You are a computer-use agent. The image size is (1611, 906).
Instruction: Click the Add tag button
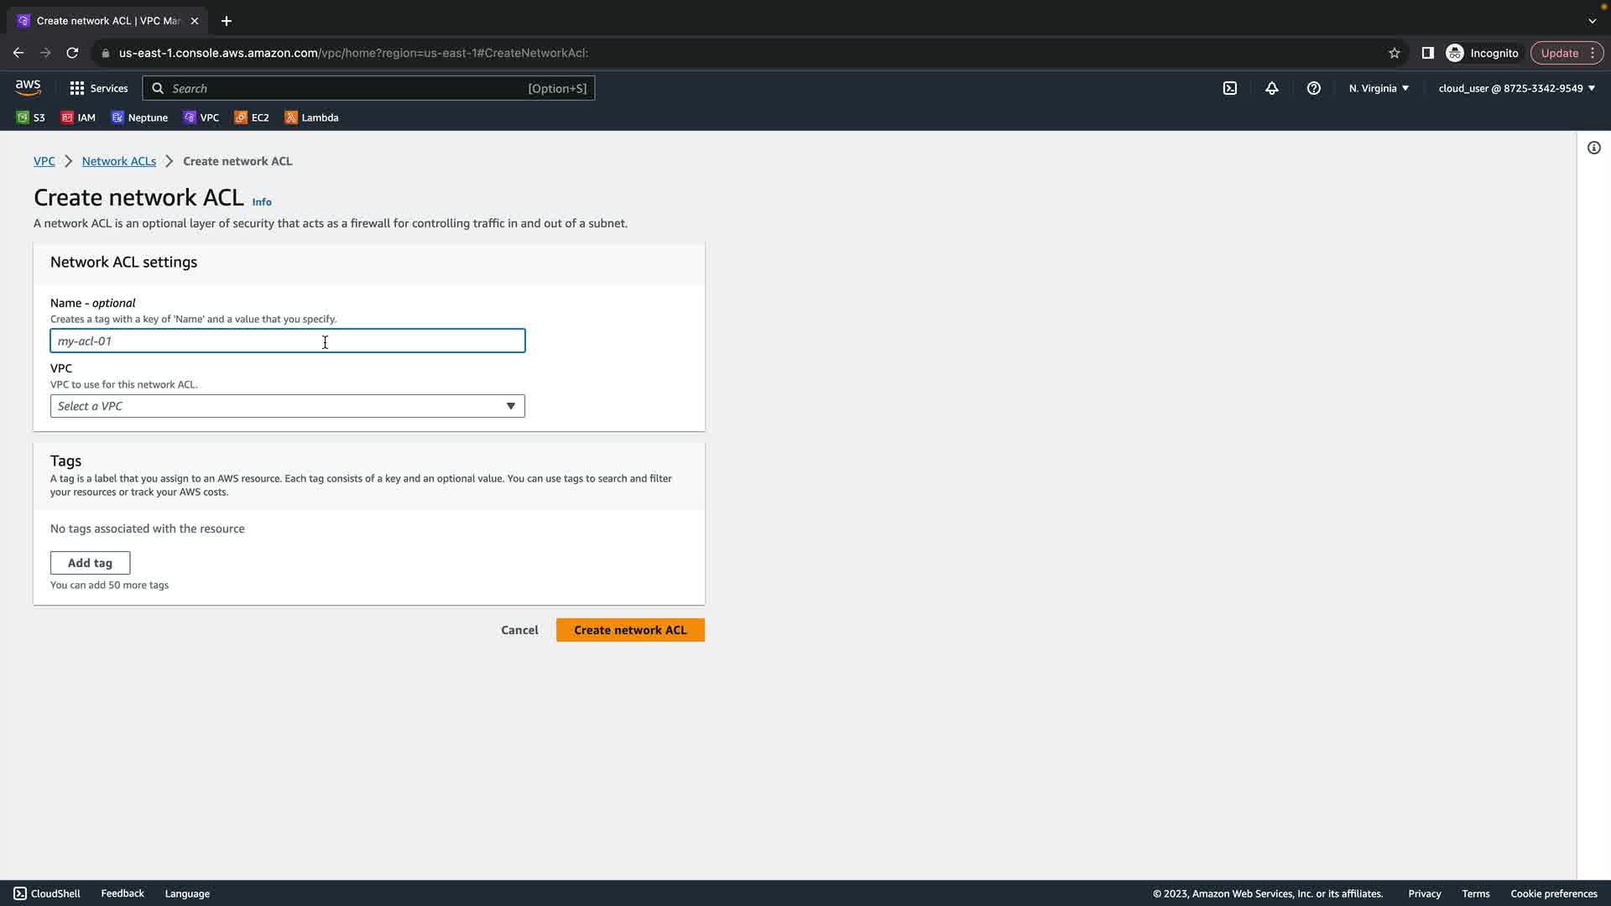tap(90, 563)
